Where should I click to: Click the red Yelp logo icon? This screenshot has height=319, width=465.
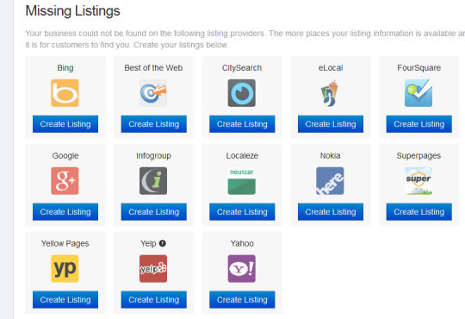[x=153, y=268]
